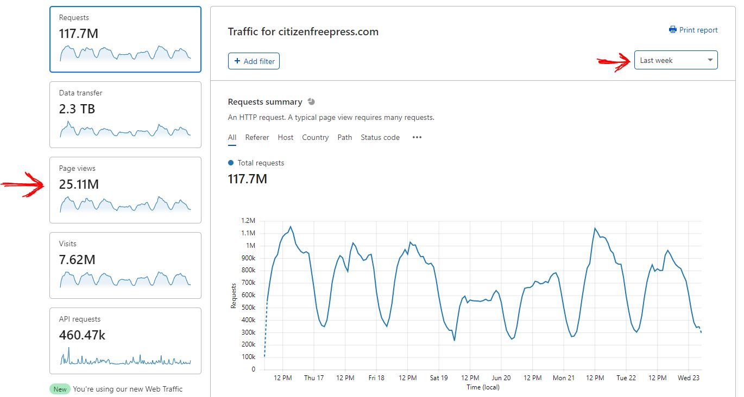Image resolution: width=744 pixels, height=397 pixels.
Task: Click the Mon 21 axis label
Action: point(564,377)
